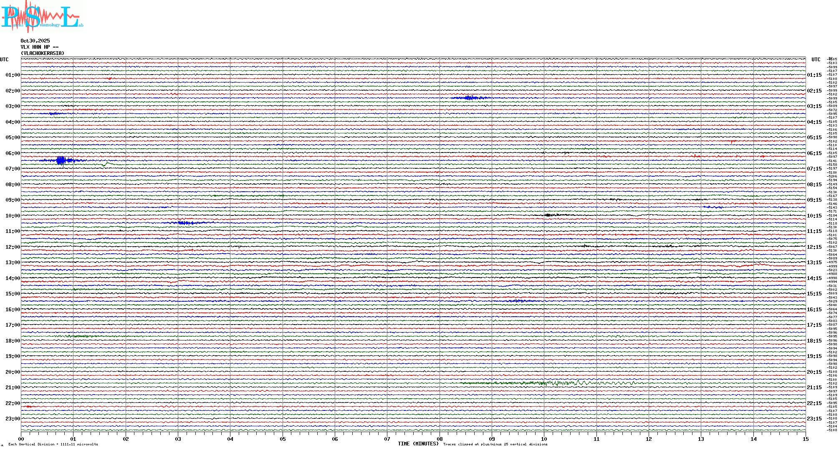Viewport: 839px width, 450px height.
Task: Click the Each Vertical Division microvolts note
Action: [53, 444]
